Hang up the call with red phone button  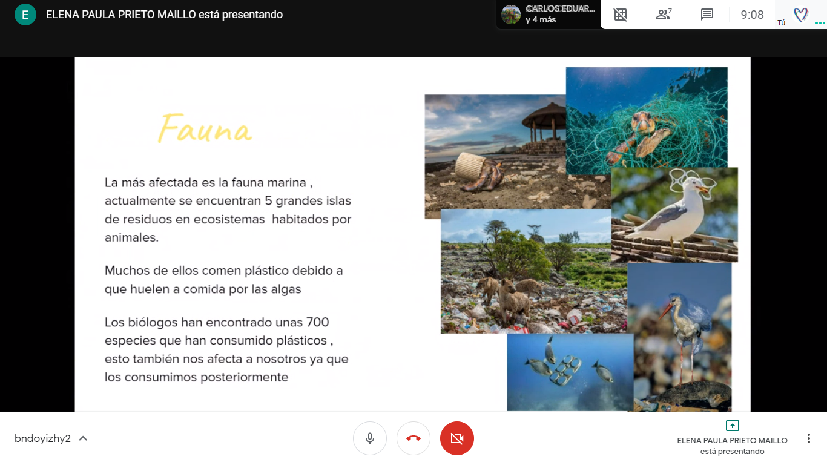[x=413, y=438]
